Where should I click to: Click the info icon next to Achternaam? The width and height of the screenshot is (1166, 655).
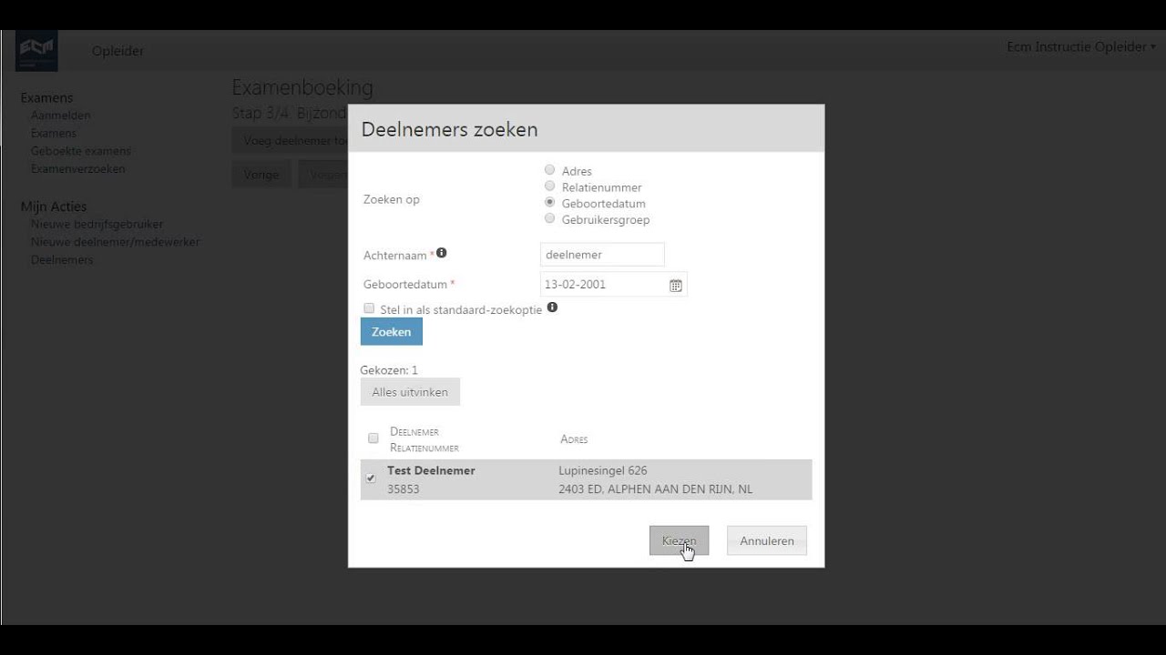[x=441, y=253]
